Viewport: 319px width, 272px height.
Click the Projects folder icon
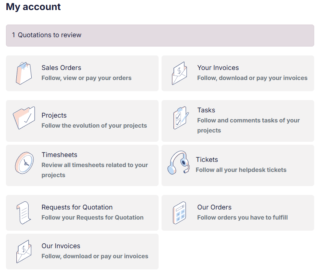tap(24, 118)
